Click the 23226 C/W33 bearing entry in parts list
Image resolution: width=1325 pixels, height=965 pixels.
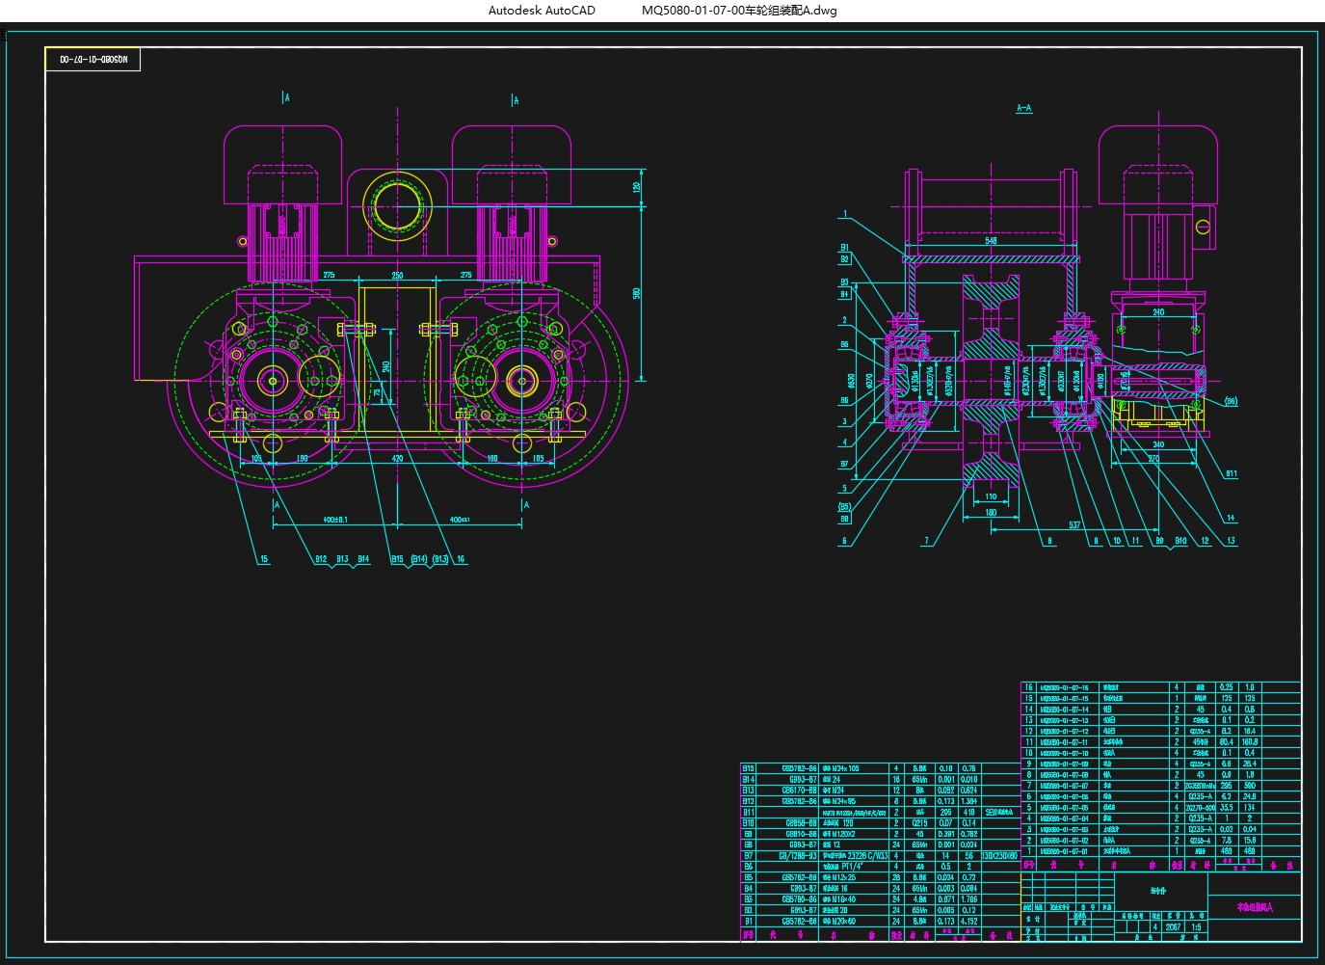coord(866,855)
